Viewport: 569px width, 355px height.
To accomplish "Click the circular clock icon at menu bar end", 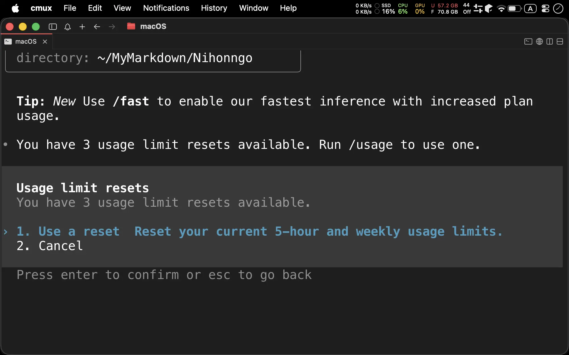I will [558, 9].
